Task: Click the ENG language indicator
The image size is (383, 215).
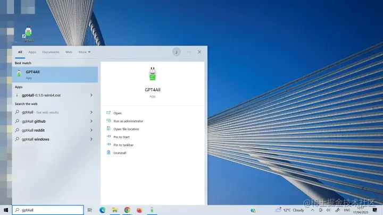Action: point(347,210)
